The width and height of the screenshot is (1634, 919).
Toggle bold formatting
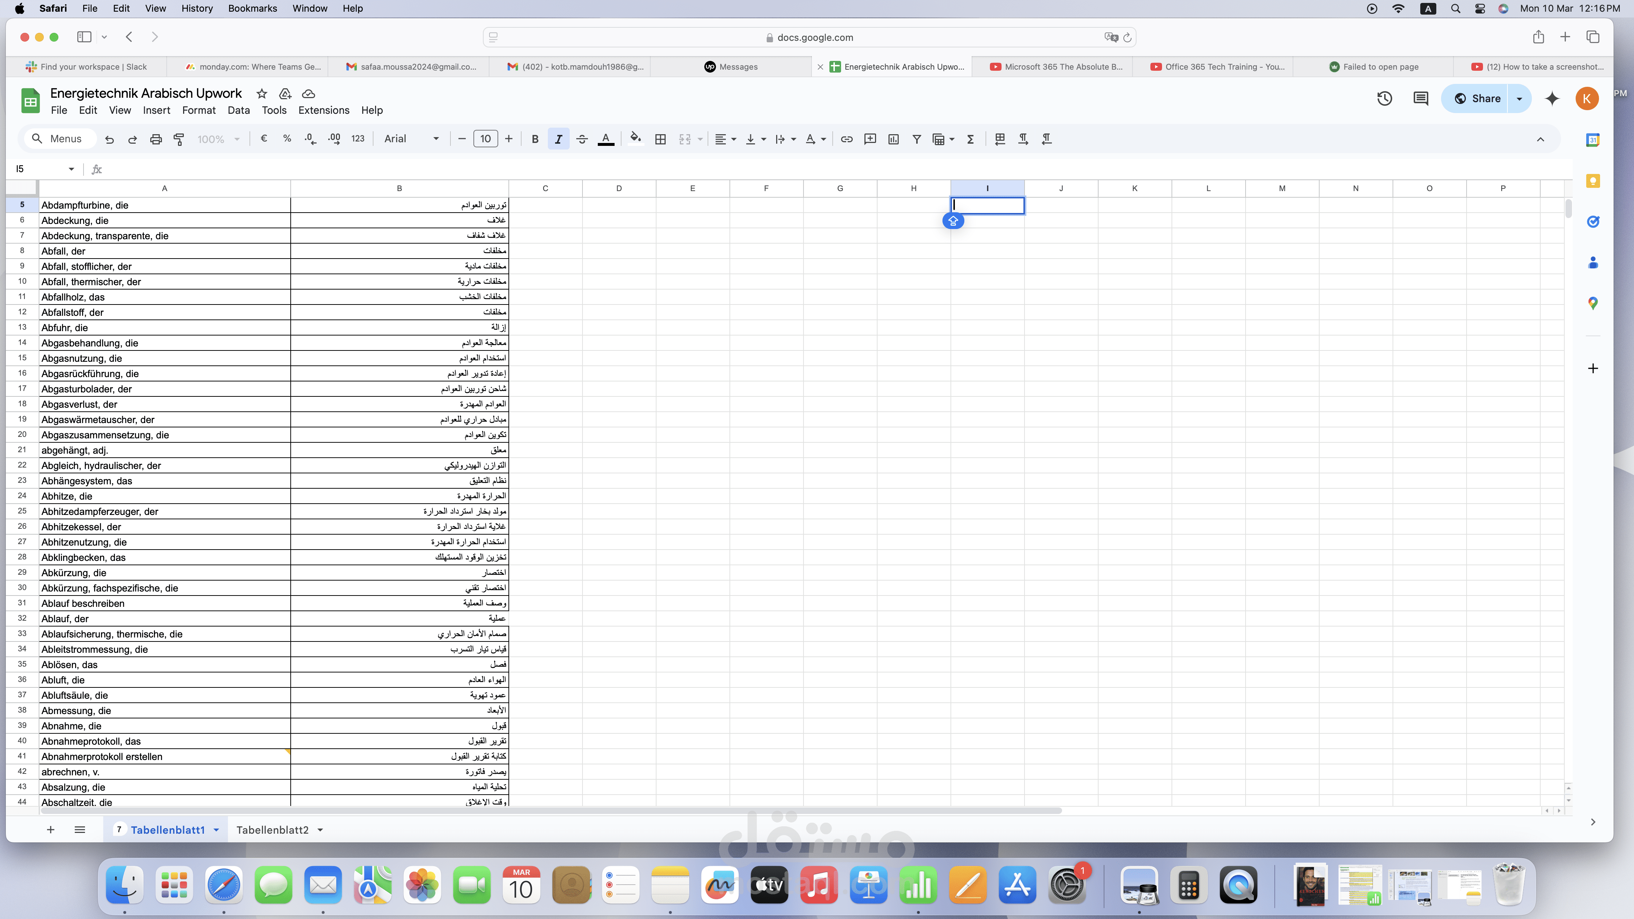tap(535, 139)
